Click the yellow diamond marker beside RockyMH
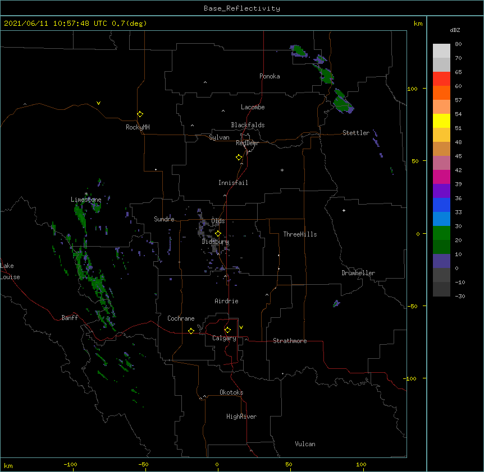The width and height of the screenshot is (484, 472). click(x=140, y=114)
